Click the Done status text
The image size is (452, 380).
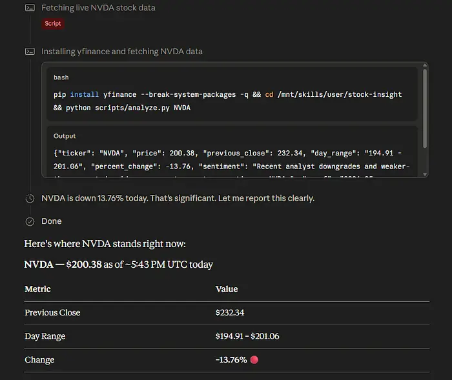[52, 221]
